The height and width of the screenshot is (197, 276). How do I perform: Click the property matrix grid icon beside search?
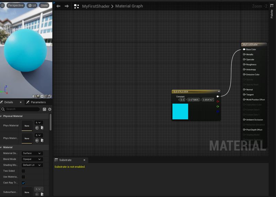44,109
